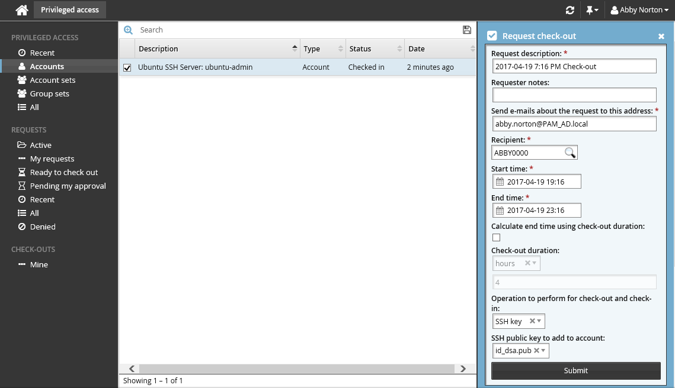
Task: Open the id_dsa.pub public key dropdown
Action: tap(543, 351)
